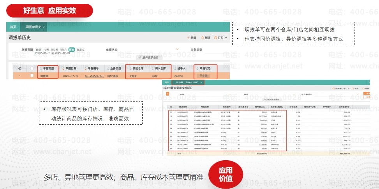Click the 打印 printer icon
Image resolution: width=379 pixels, height=189 pixels.
[216, 38]
